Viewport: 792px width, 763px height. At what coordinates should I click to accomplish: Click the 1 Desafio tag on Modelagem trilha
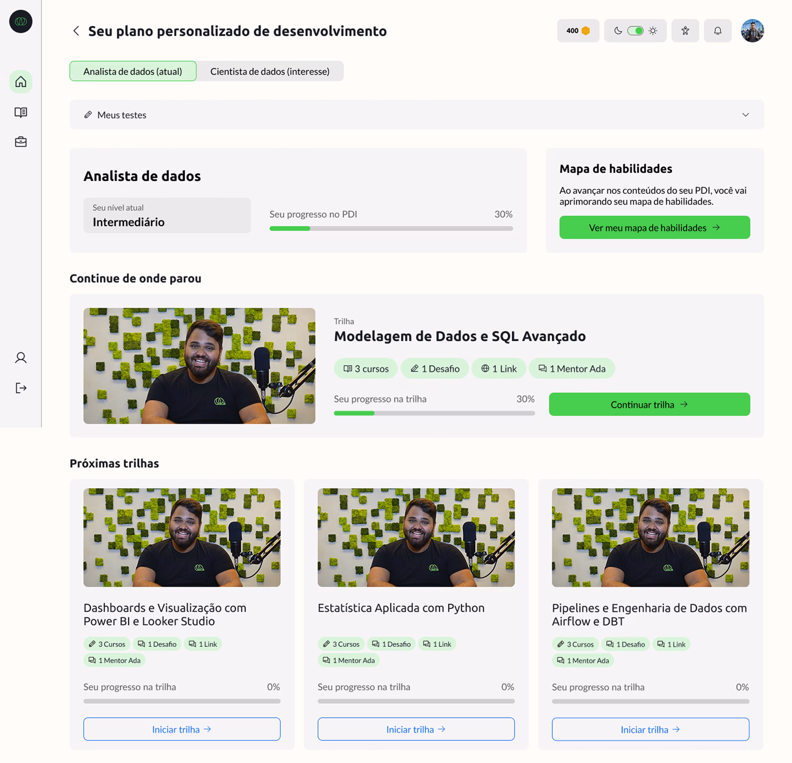pyautogui.click(x=435, y=368)
